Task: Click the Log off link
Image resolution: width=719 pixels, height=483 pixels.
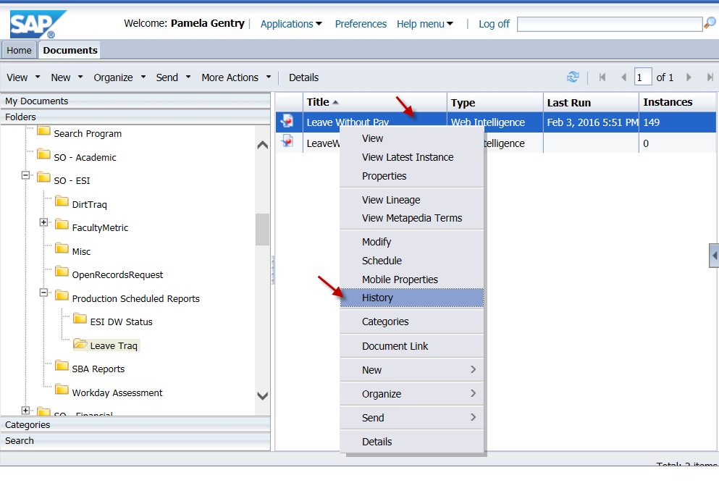Action: [493, 23]
